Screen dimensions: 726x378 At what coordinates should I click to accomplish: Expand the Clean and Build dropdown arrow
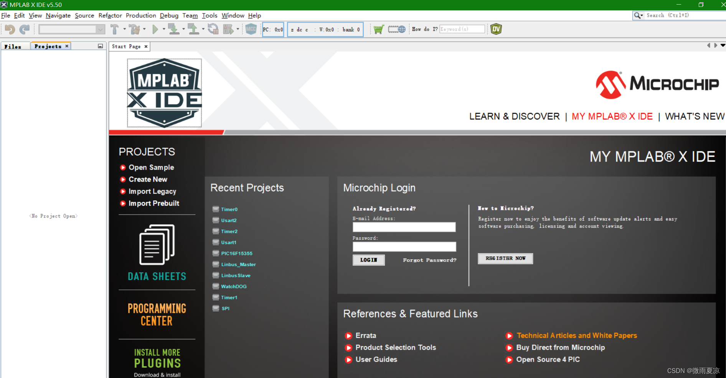[x=144, y=29]
